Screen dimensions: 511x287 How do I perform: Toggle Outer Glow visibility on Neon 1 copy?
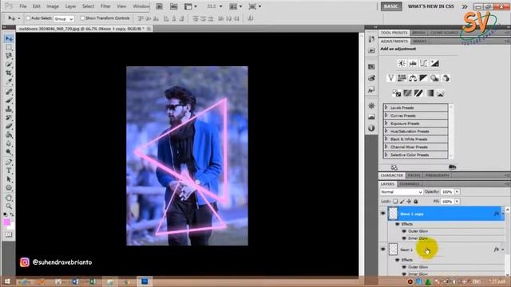click(404, 231)
